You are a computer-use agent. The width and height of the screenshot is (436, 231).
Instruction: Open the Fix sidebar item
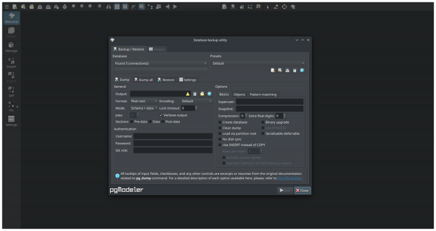[11, 106]
